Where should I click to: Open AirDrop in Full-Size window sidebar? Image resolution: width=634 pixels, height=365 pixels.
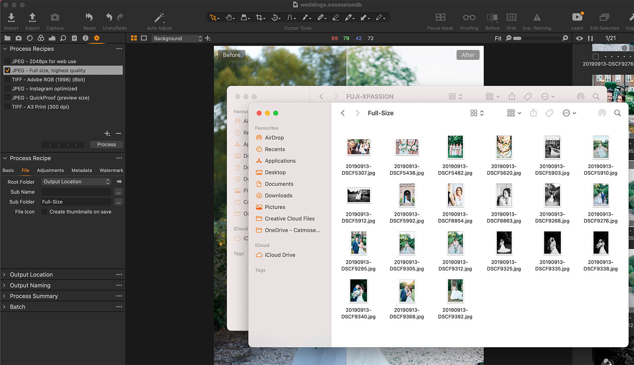click(274, 138)
